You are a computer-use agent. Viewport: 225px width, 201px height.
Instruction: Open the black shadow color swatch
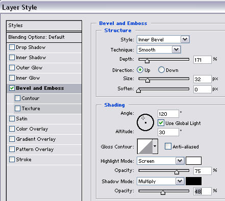coord(193,181)
